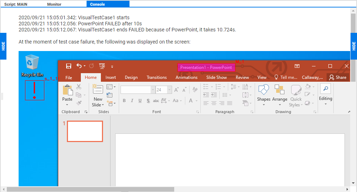Click the Cut scissors icon

pyautogui.click(x=79, y=87)
